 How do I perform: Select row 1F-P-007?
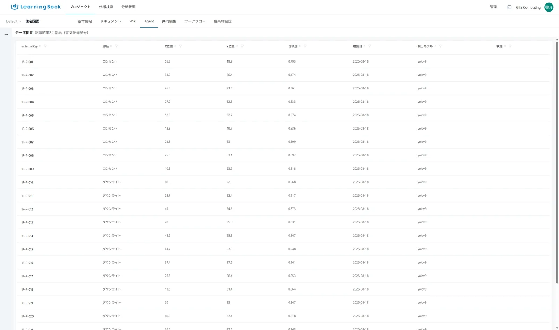pyautogui.click(x=283, y=142)
